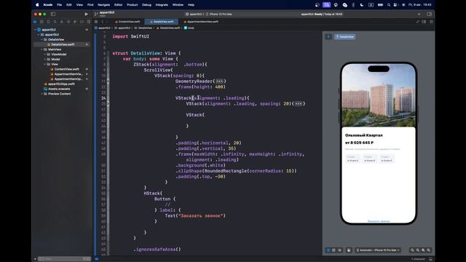Screen dimensions: 466x262
Task: Open the Debug menu
Action: point(146,5)
